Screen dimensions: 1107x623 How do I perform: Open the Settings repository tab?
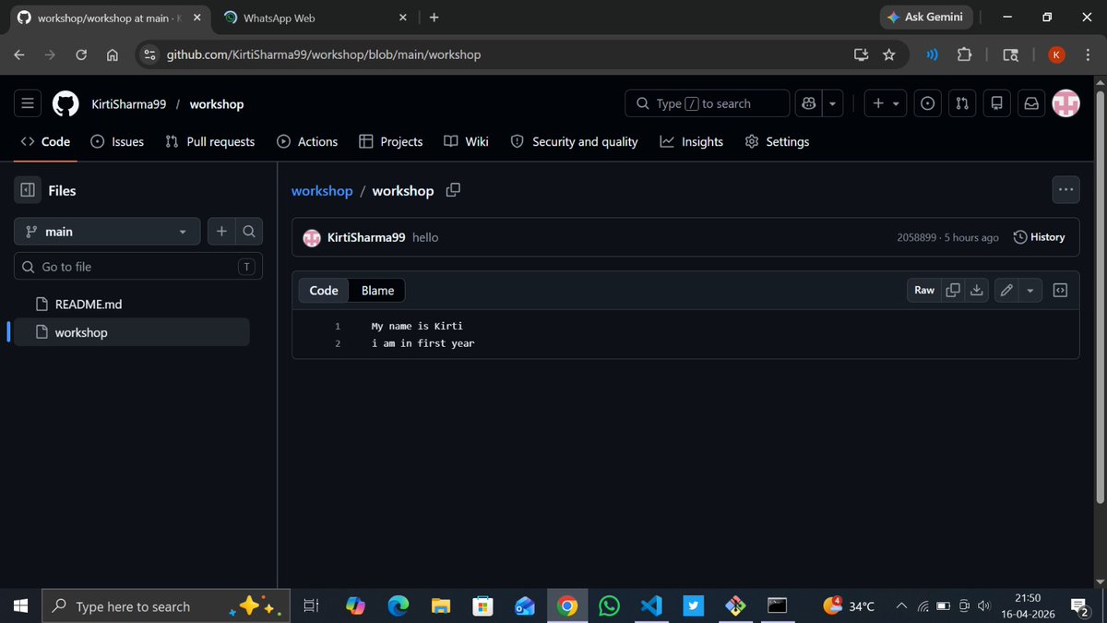point(777,141)
